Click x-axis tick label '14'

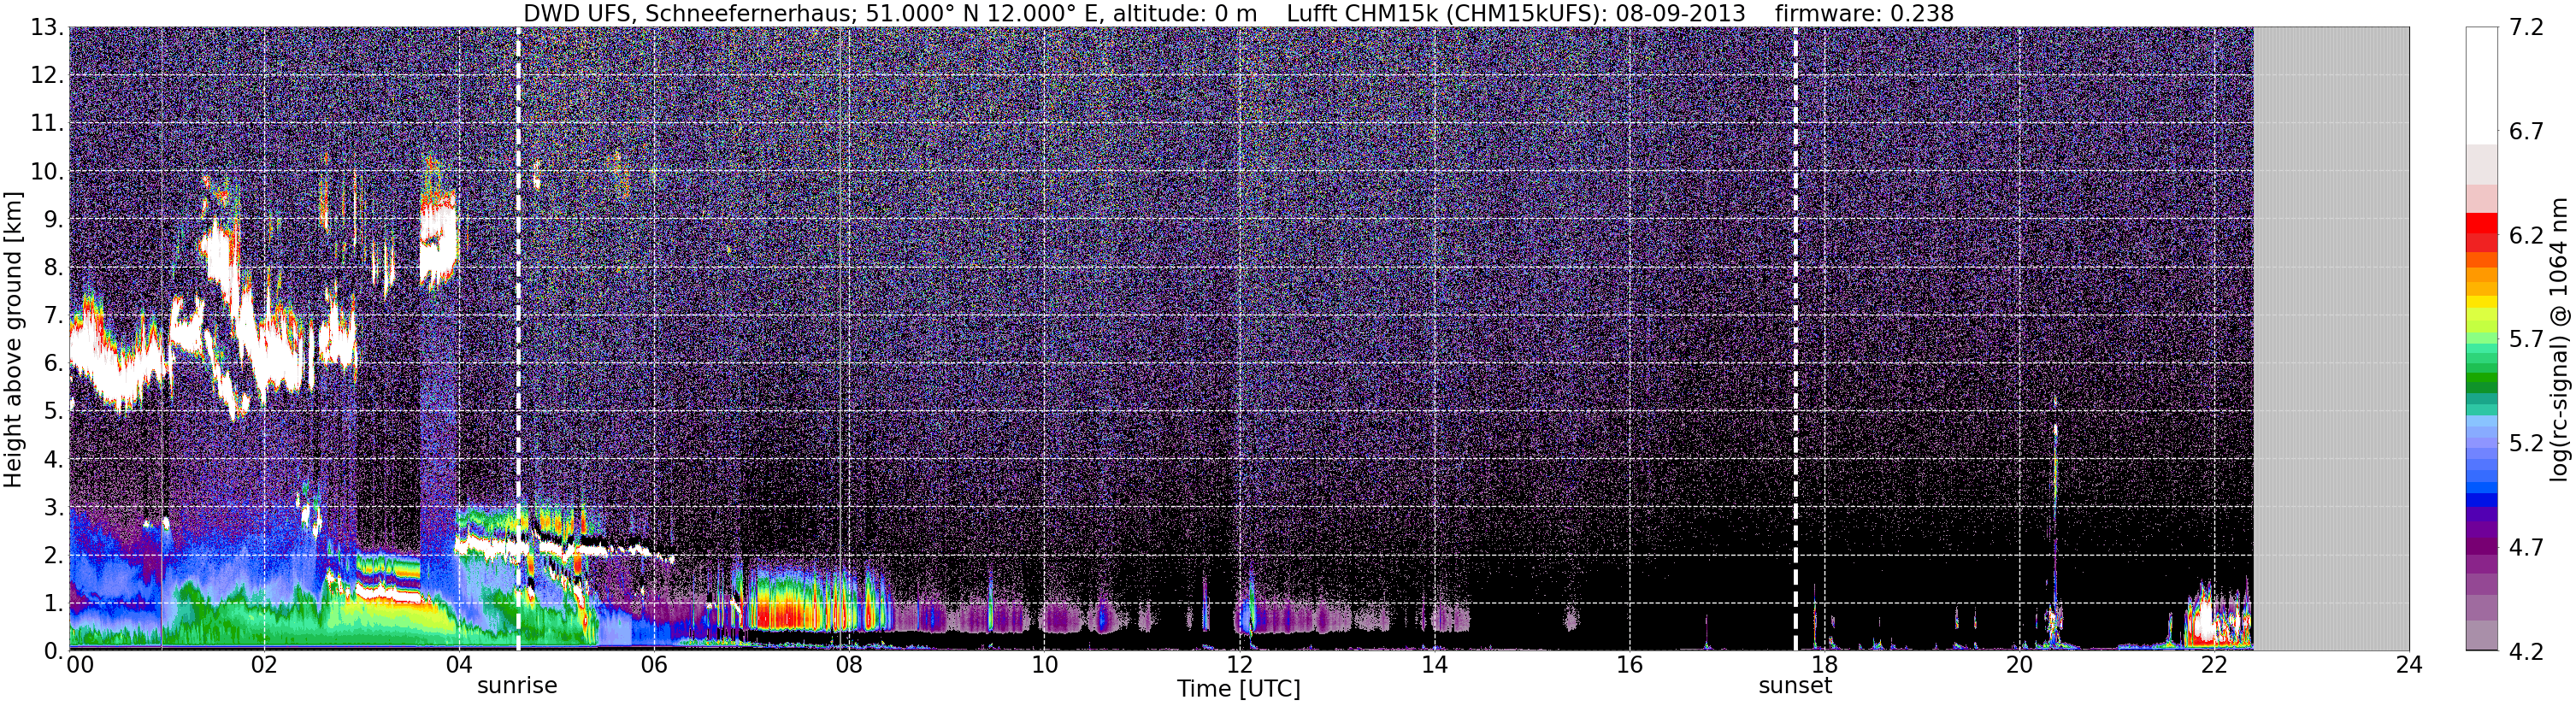(x=1434, y=665)
